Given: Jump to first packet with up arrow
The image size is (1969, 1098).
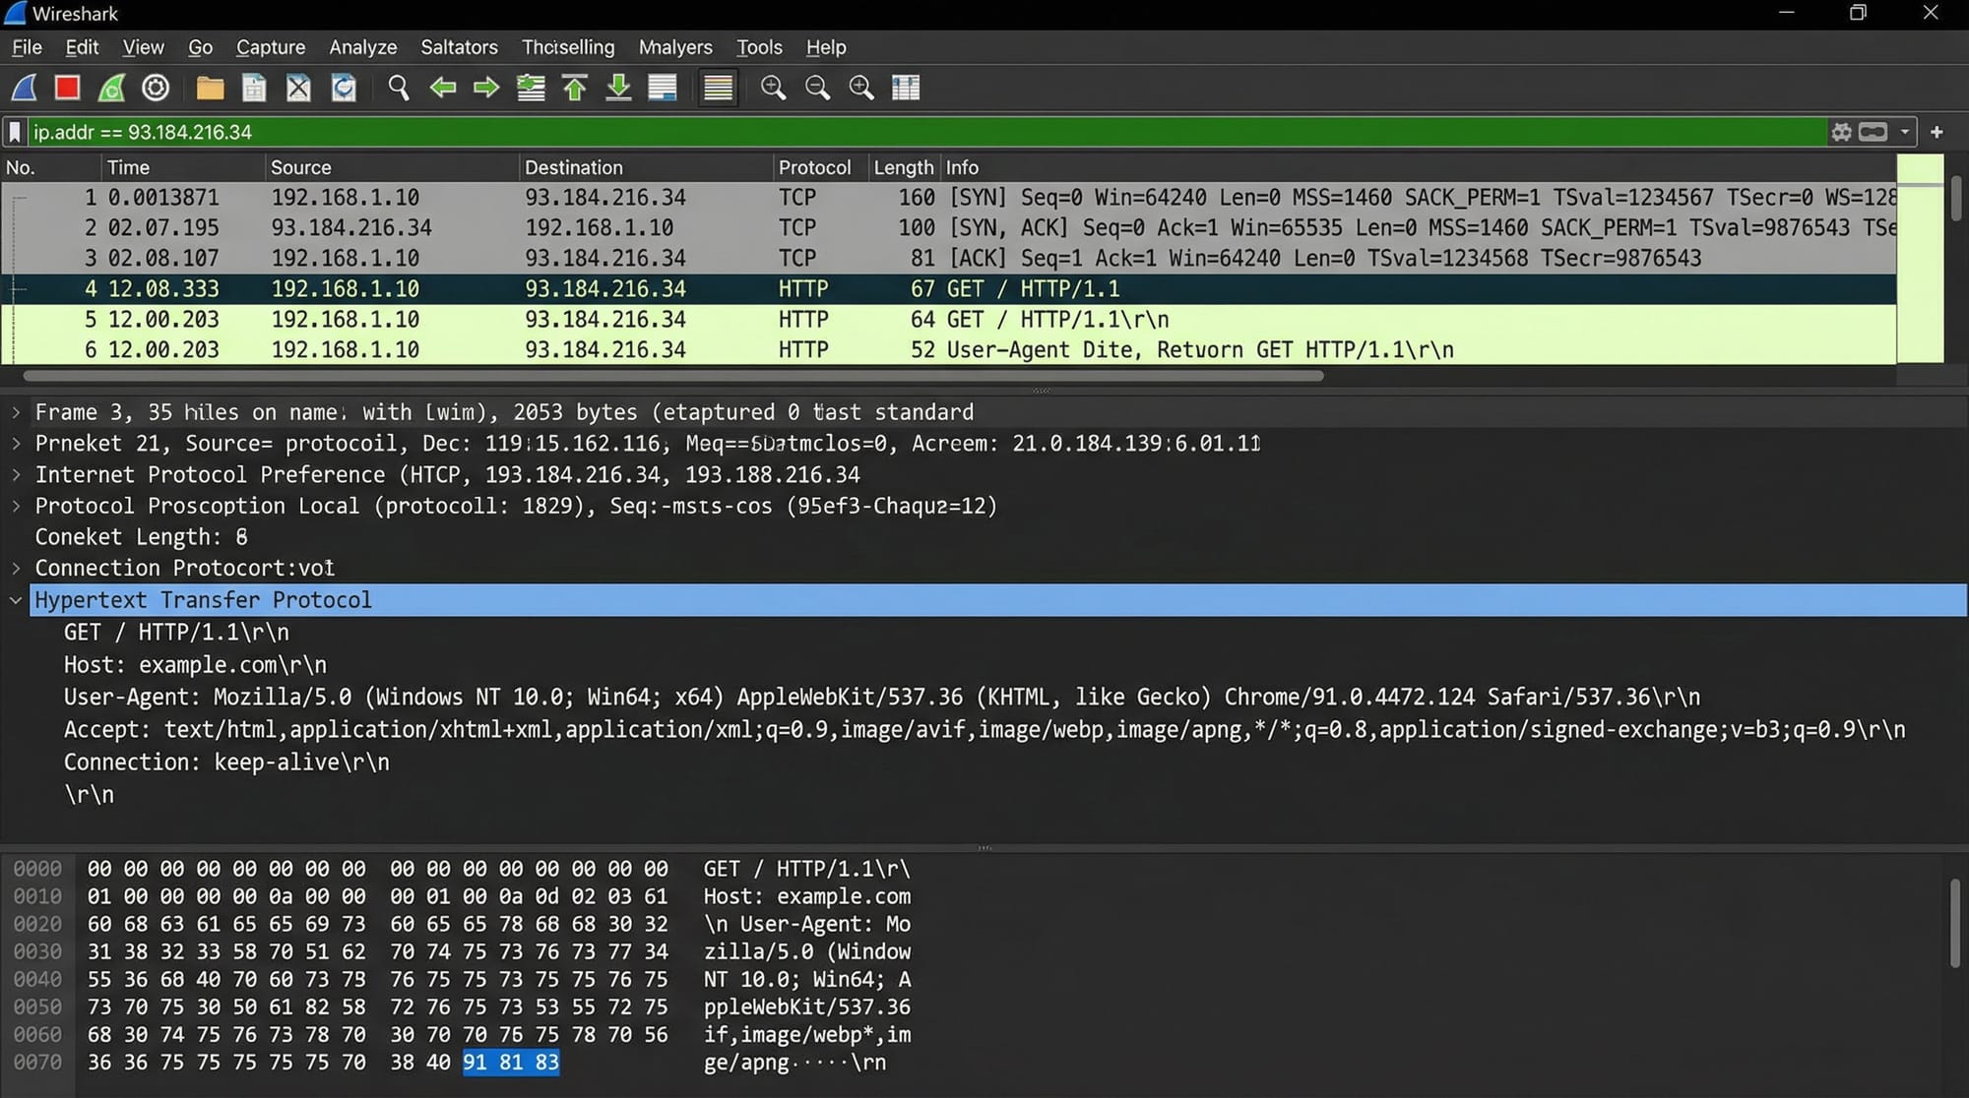Looking at the screenshot, I should (575, 89).
